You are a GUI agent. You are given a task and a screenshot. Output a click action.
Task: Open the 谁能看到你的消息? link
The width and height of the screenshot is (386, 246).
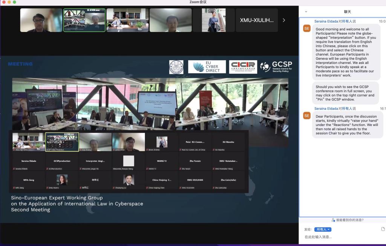click(x=349, y=220)
